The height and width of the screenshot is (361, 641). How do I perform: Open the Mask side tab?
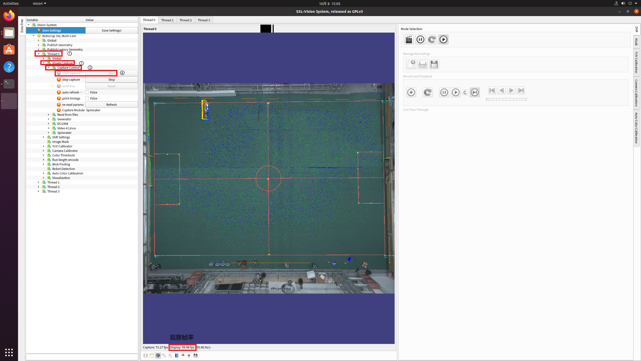[x=636, y=42]
